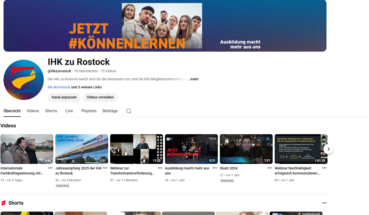This screenshot has height=215, width=369.
Task: Open the 'Internationale Fachkräftegewinnung mit...' title
Action: tap(22, 171)
